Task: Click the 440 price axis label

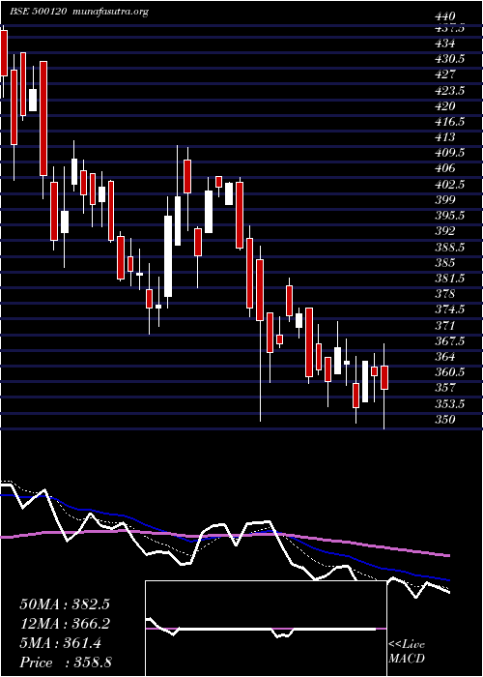Action: (x=445, y=16)
